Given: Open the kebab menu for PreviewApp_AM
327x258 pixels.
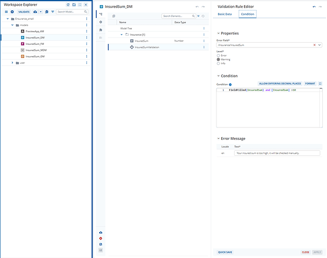Looking at the screenshot, I should [87, 31].
